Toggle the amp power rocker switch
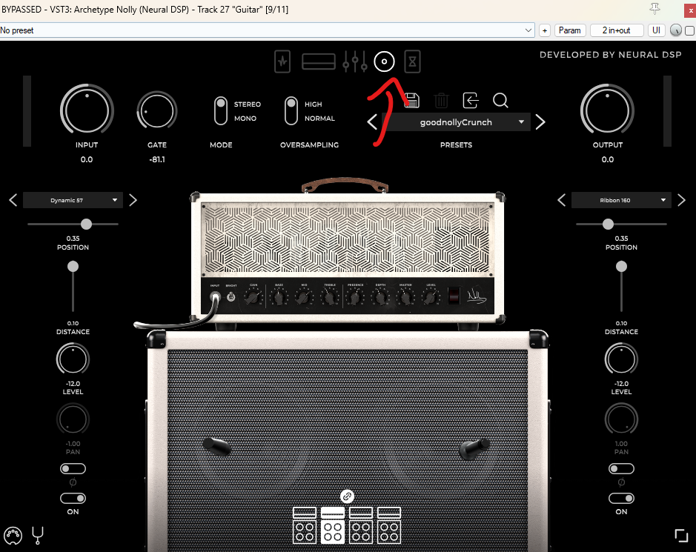 454,296
